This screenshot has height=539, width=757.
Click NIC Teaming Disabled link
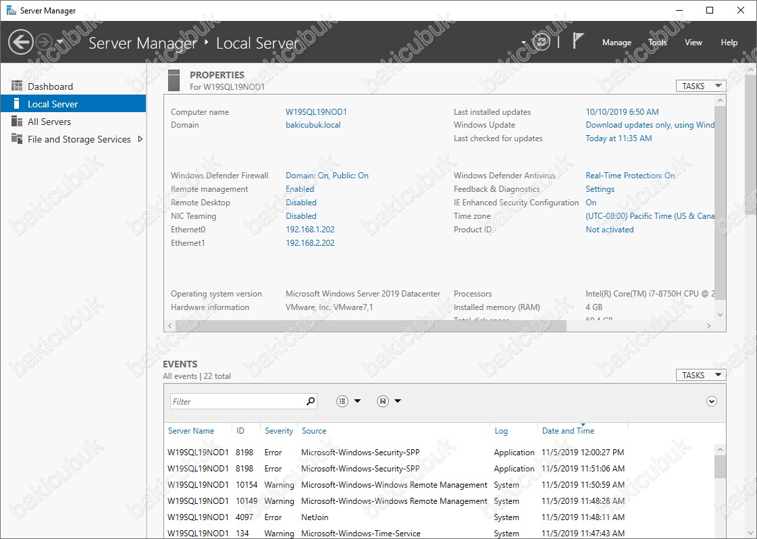[301, 216]
